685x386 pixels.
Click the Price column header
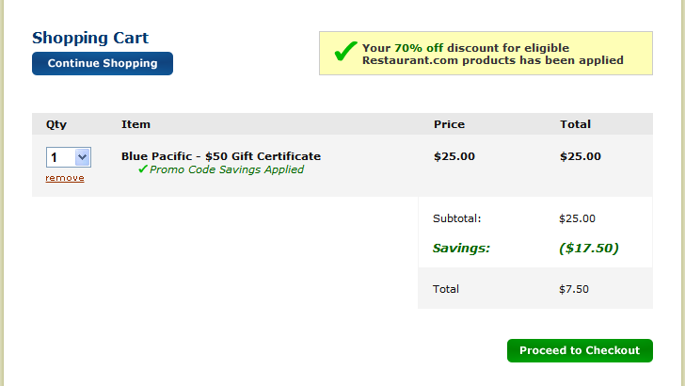(449, 124)
